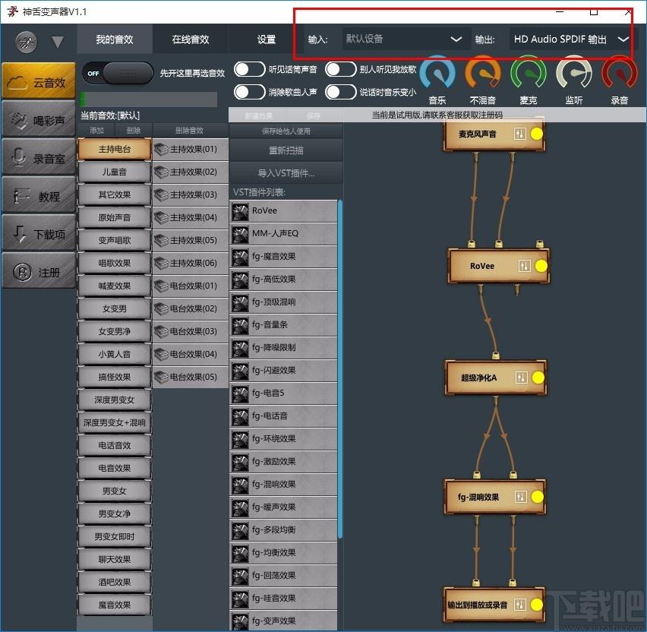Select the 电话音效 category

pos(115,445)
